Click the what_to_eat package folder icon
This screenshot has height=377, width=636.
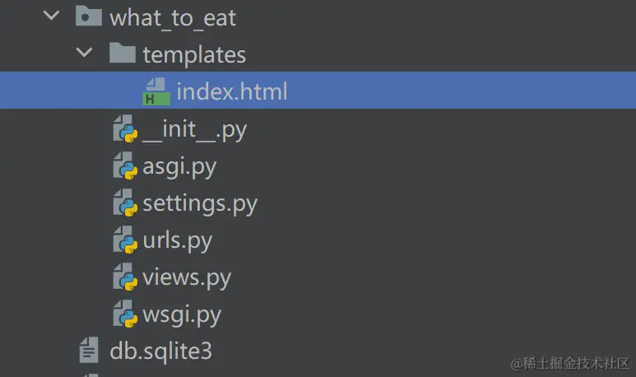[88, 16]
